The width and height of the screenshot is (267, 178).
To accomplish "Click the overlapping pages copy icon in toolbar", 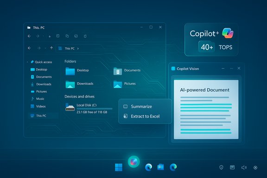I will 67,36.
